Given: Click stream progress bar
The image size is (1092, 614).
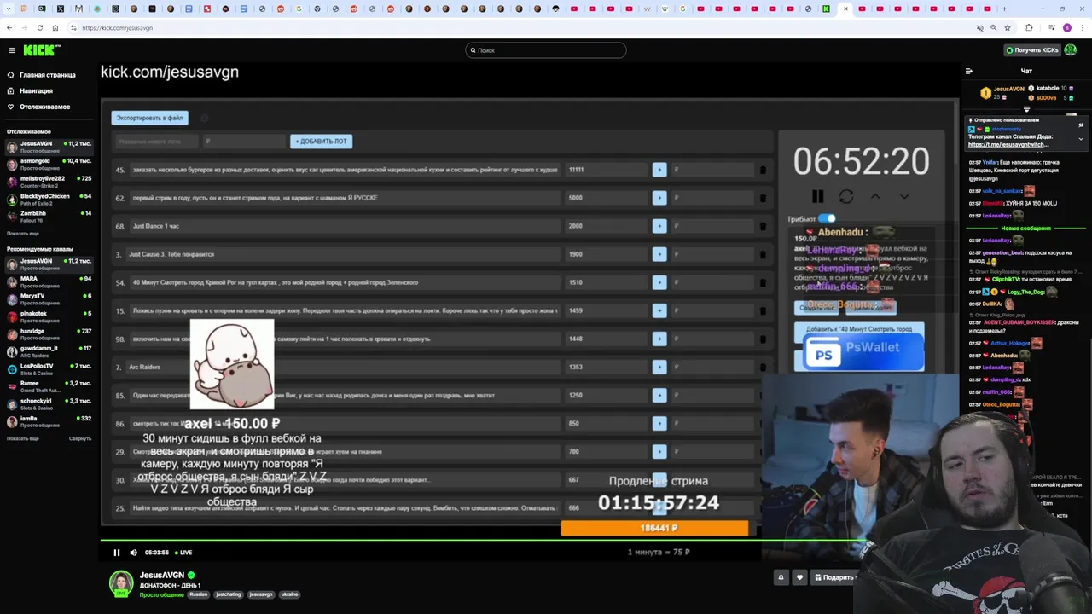Looking at the screenshot, I should point(484,540).
